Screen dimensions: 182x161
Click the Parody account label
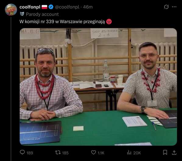click(42, 14)
